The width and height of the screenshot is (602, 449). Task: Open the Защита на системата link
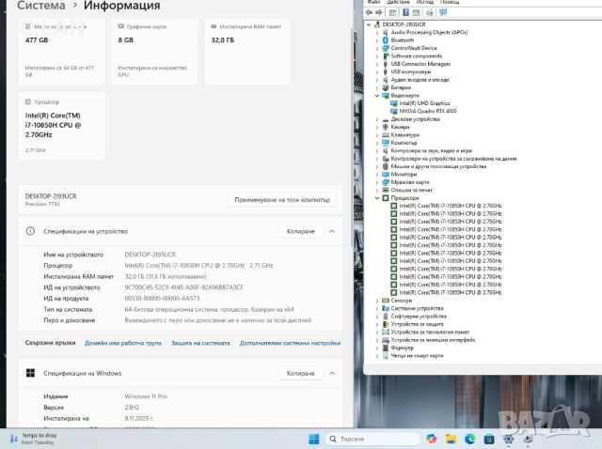point(200,343)
